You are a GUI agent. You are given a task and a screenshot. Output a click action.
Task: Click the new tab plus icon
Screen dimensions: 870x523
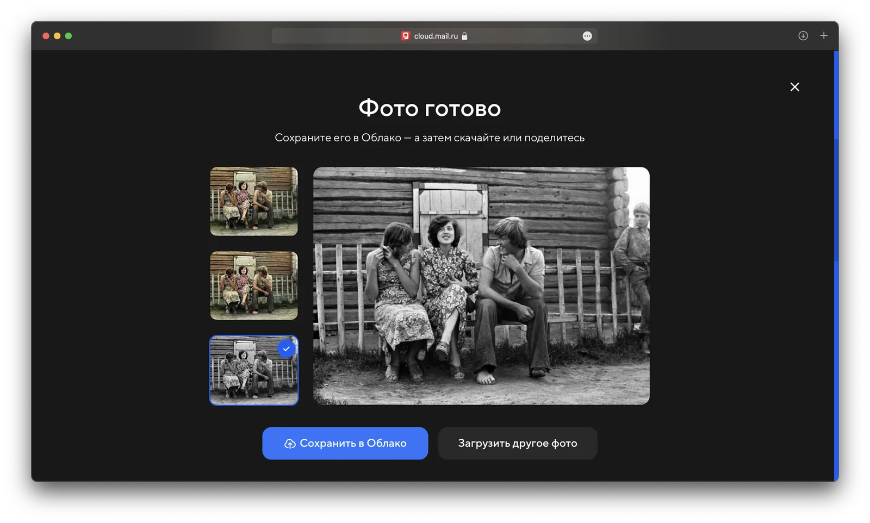(x=824, y=35)
